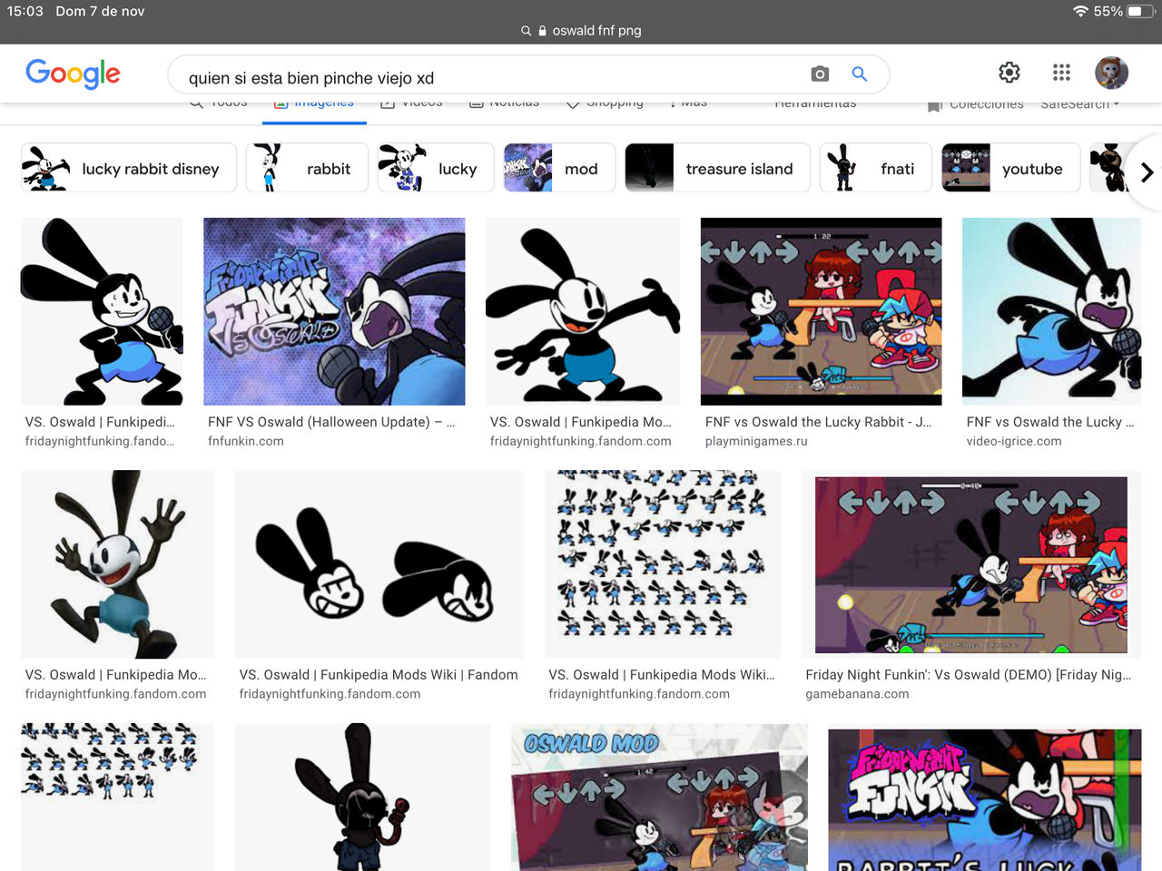Image resolution: width=1162 pixels, height=871 pixels.
Task: Click the fnfunkin.com source text
Action: point(246,441)
